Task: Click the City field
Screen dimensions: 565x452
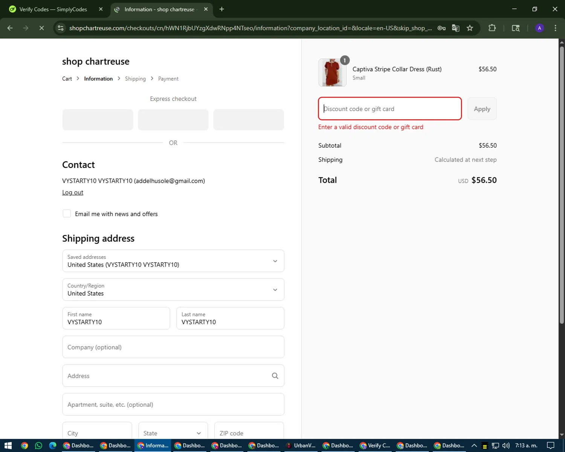Action: pyautogui.click(x=97, y=431)
